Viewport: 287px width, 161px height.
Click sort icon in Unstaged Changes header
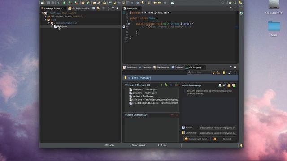point(177,85)
